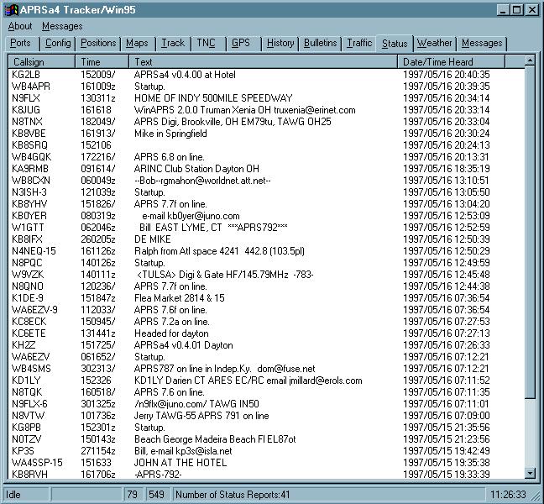Viewport: 544px width, 504px height.
Task: Open the GPS tab
Action: 241,43
